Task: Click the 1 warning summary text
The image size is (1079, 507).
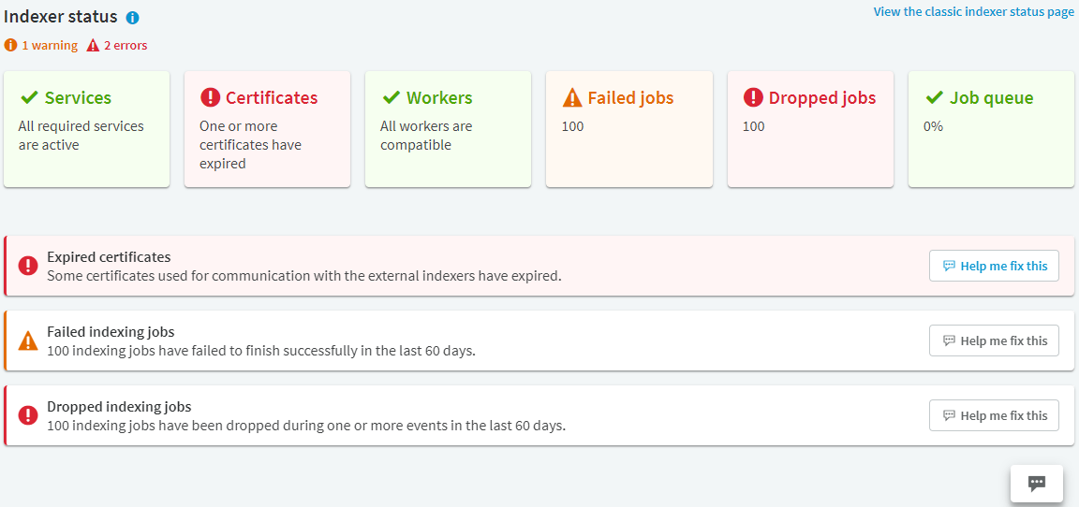Action: [x=50, y=46]
